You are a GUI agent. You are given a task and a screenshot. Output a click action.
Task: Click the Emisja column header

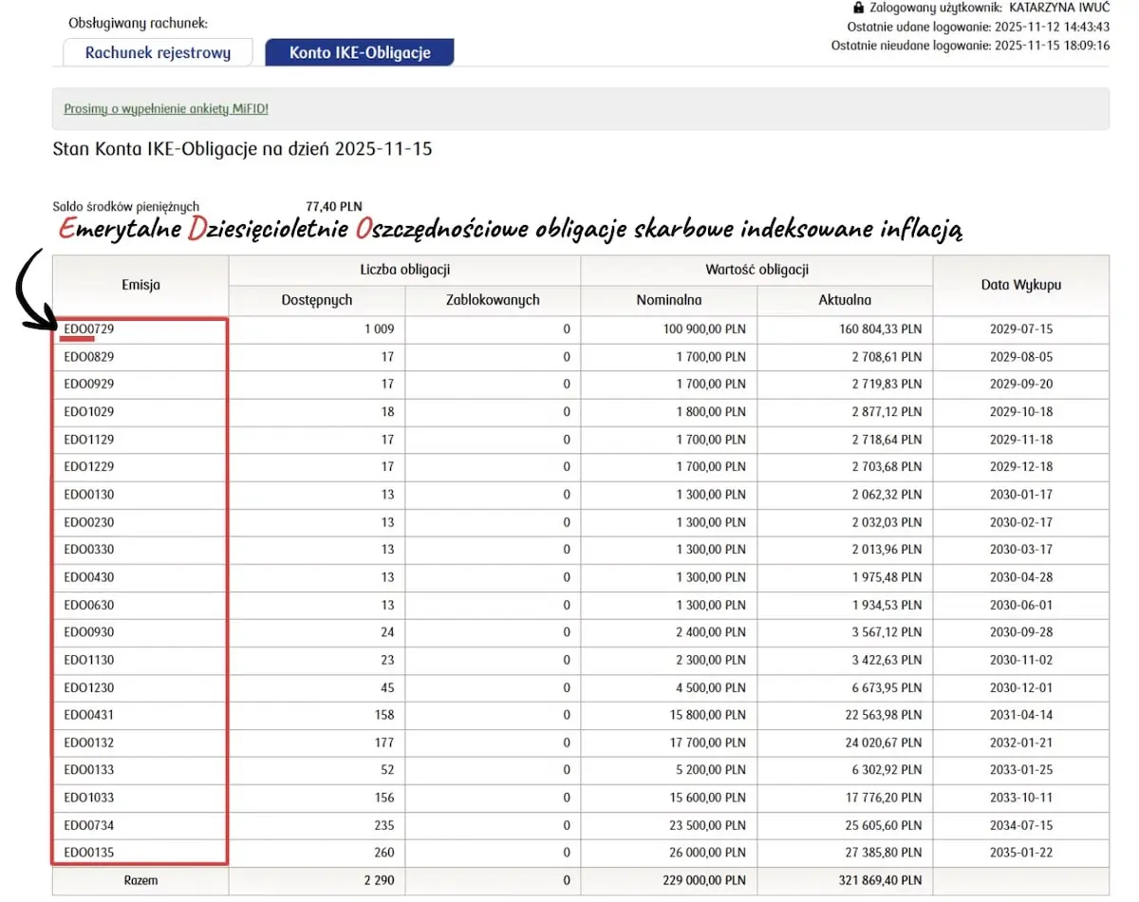point(140,285)
